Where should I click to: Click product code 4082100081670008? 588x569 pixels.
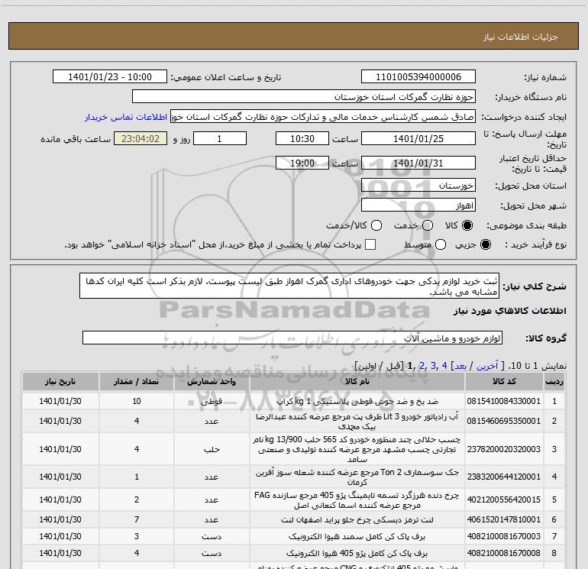click(504, 553)
